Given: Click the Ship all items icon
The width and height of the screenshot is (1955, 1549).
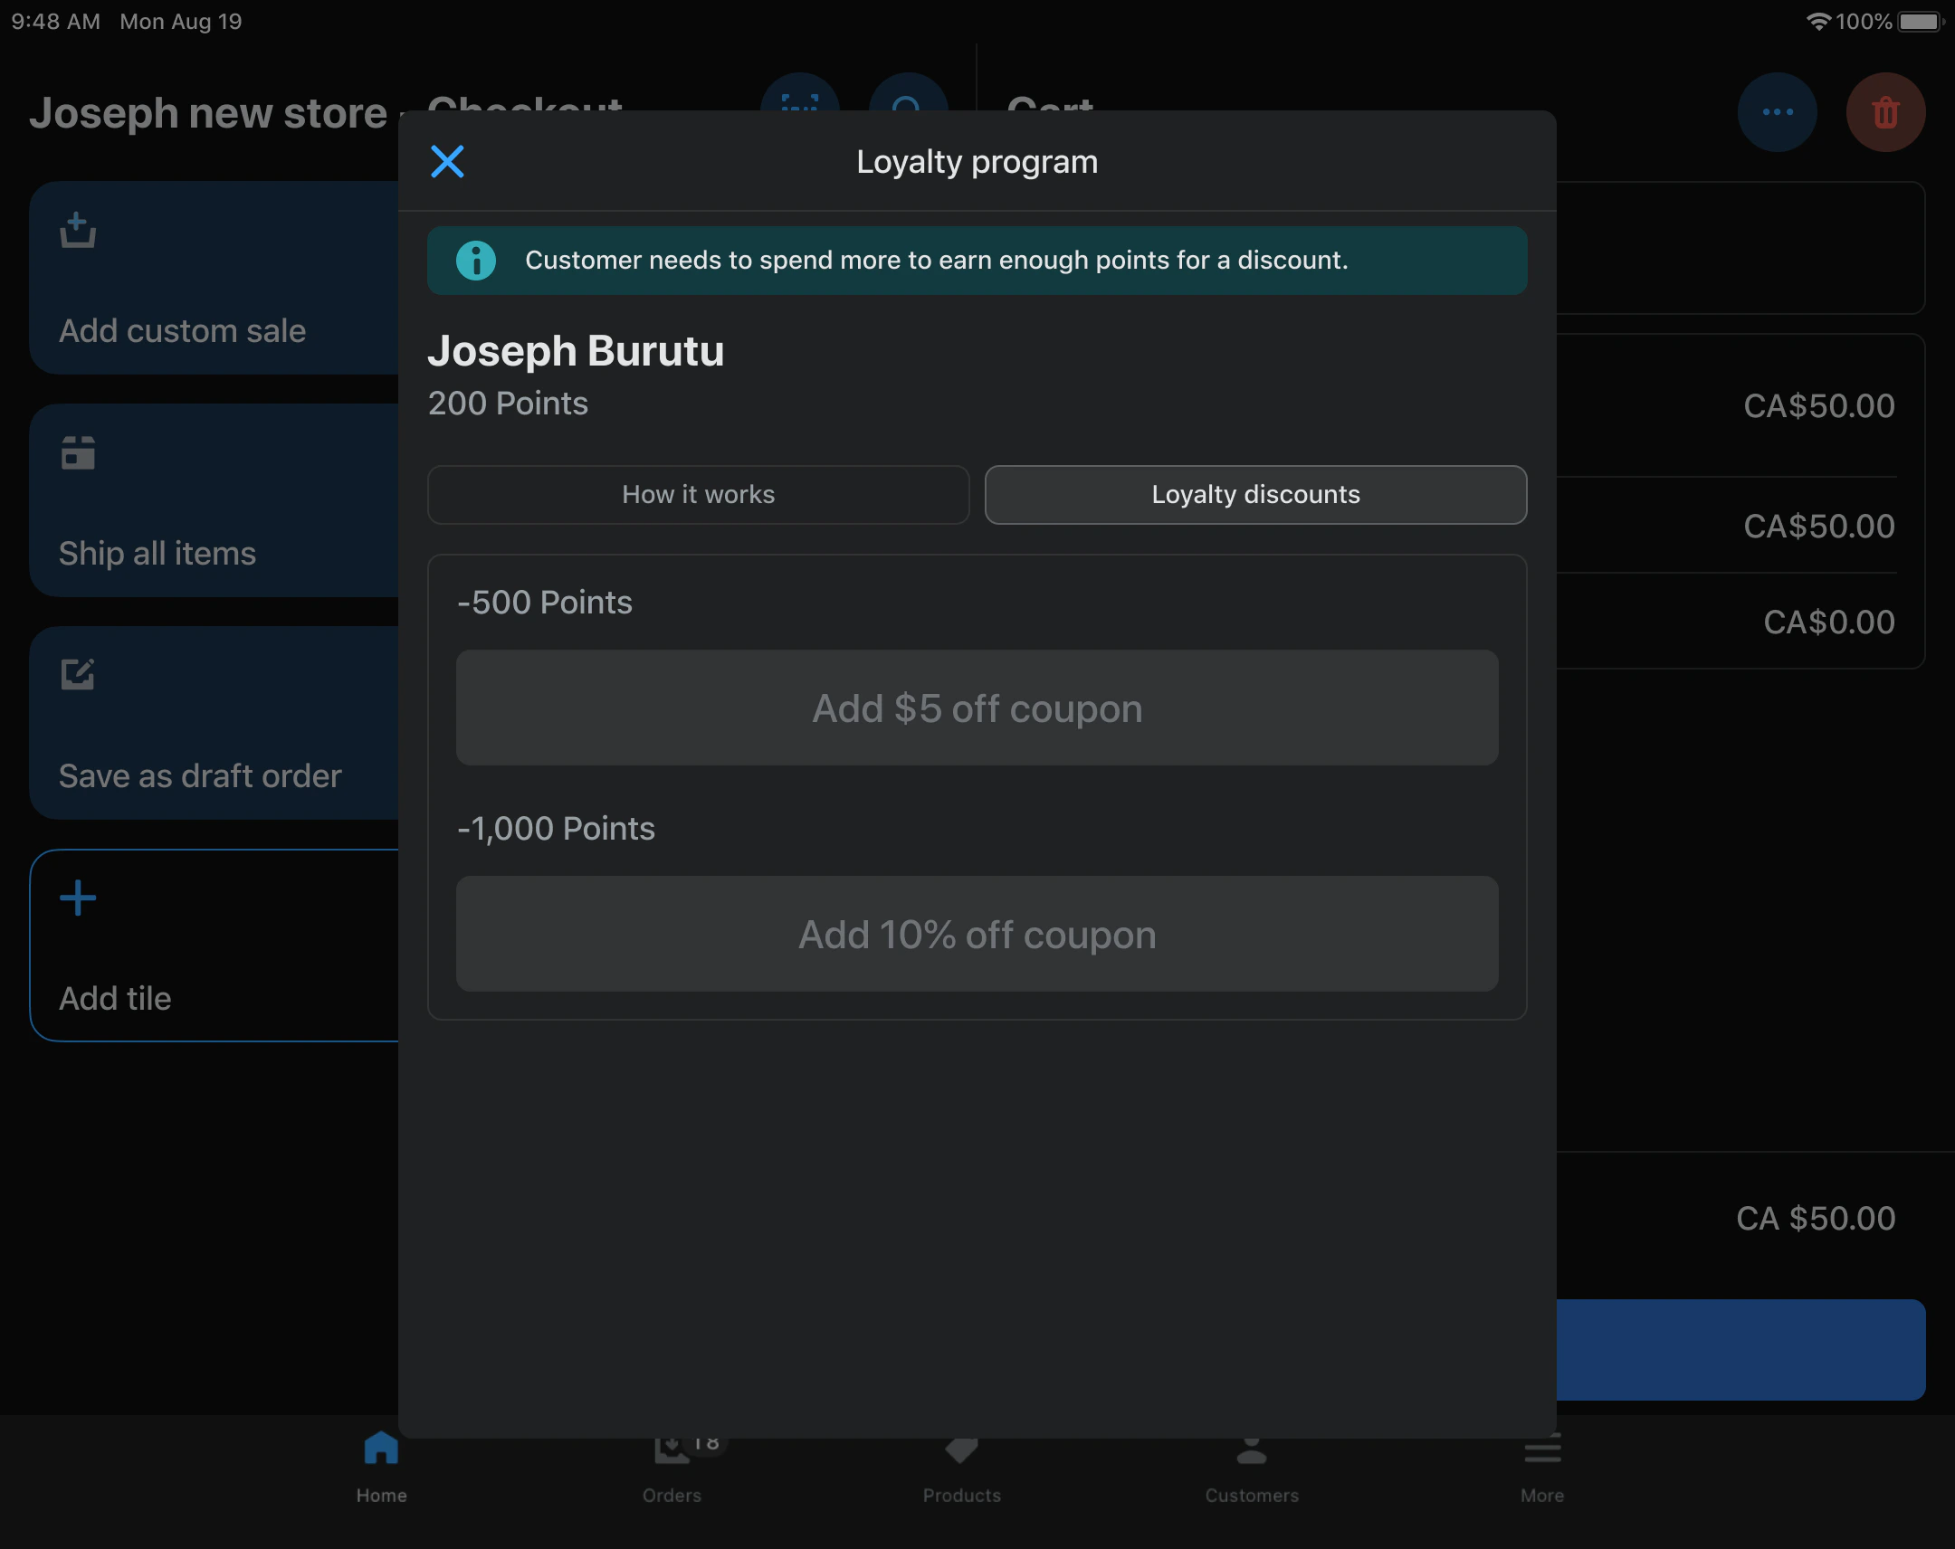Looking at the screenshot, I should point(78,453).
